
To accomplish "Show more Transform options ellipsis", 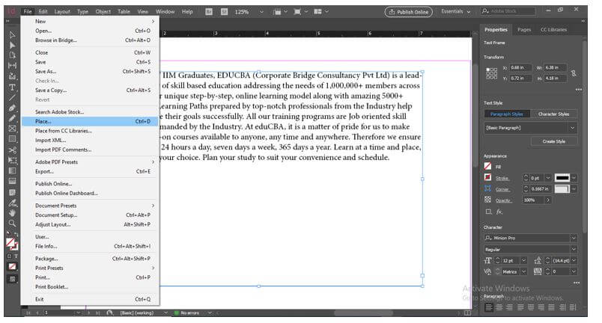I will point(578,90).
